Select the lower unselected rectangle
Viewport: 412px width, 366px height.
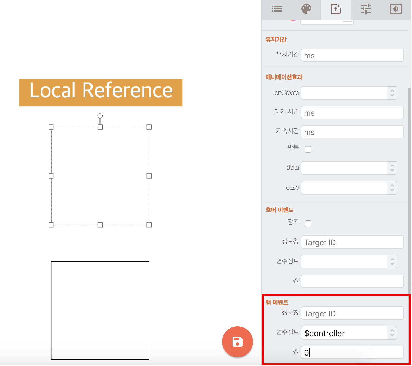pyautogui.click(x=100, y=311)
